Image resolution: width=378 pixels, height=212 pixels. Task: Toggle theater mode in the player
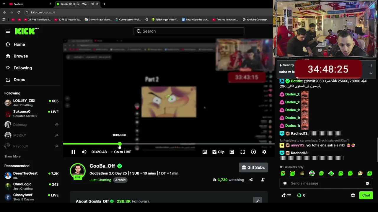pos(232,152)
